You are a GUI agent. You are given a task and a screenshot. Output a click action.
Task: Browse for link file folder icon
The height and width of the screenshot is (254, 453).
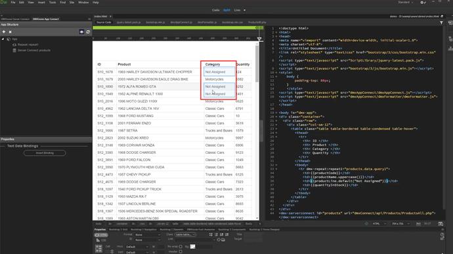coord(223,240)
